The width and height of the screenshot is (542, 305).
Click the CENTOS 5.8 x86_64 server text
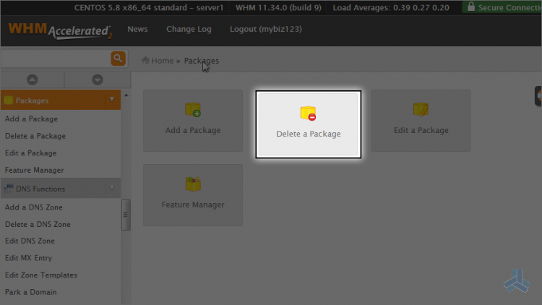[149, 8]
